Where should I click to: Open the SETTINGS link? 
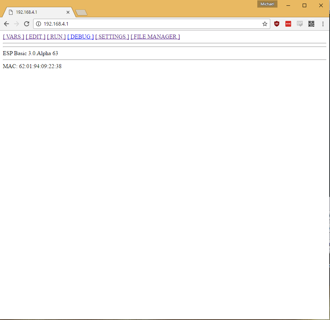point(112,37)
